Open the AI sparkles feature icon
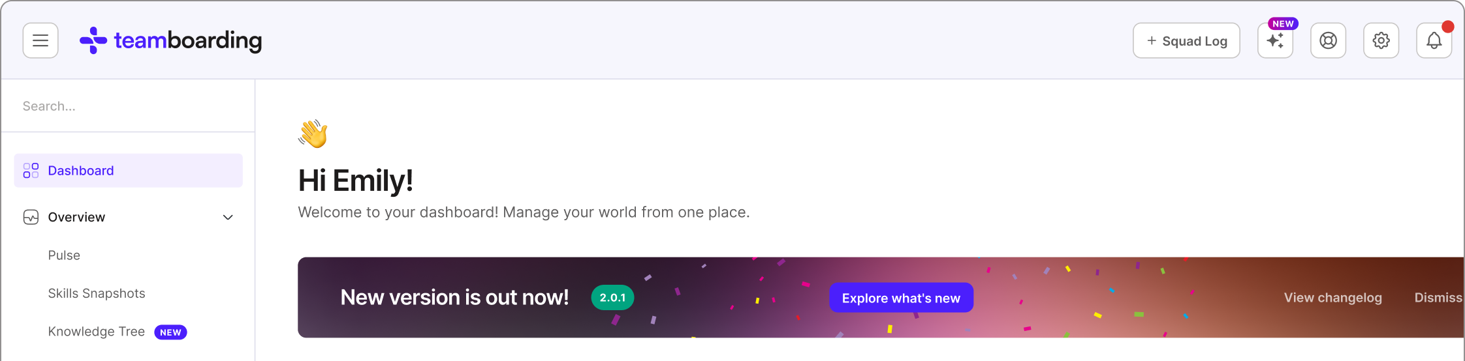Screen dimensions: 1465x361 [1275, 41]
